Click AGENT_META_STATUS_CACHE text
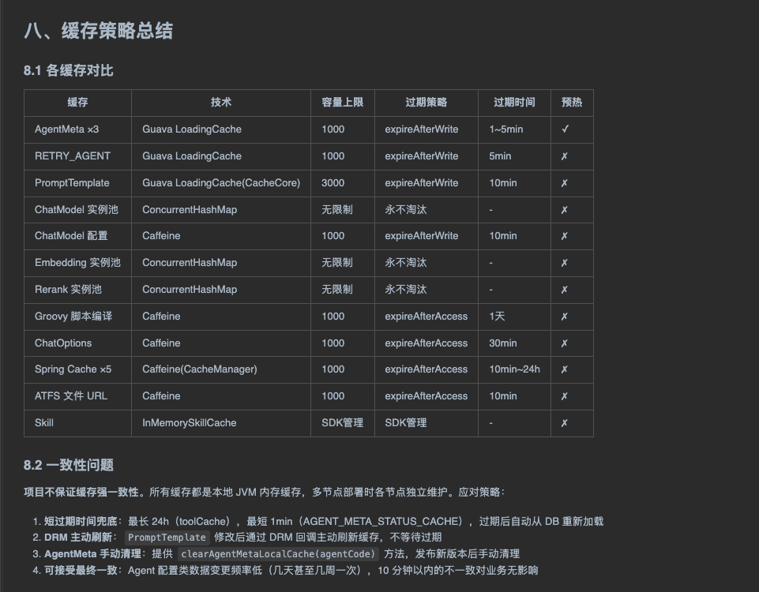 click(382, 522)
